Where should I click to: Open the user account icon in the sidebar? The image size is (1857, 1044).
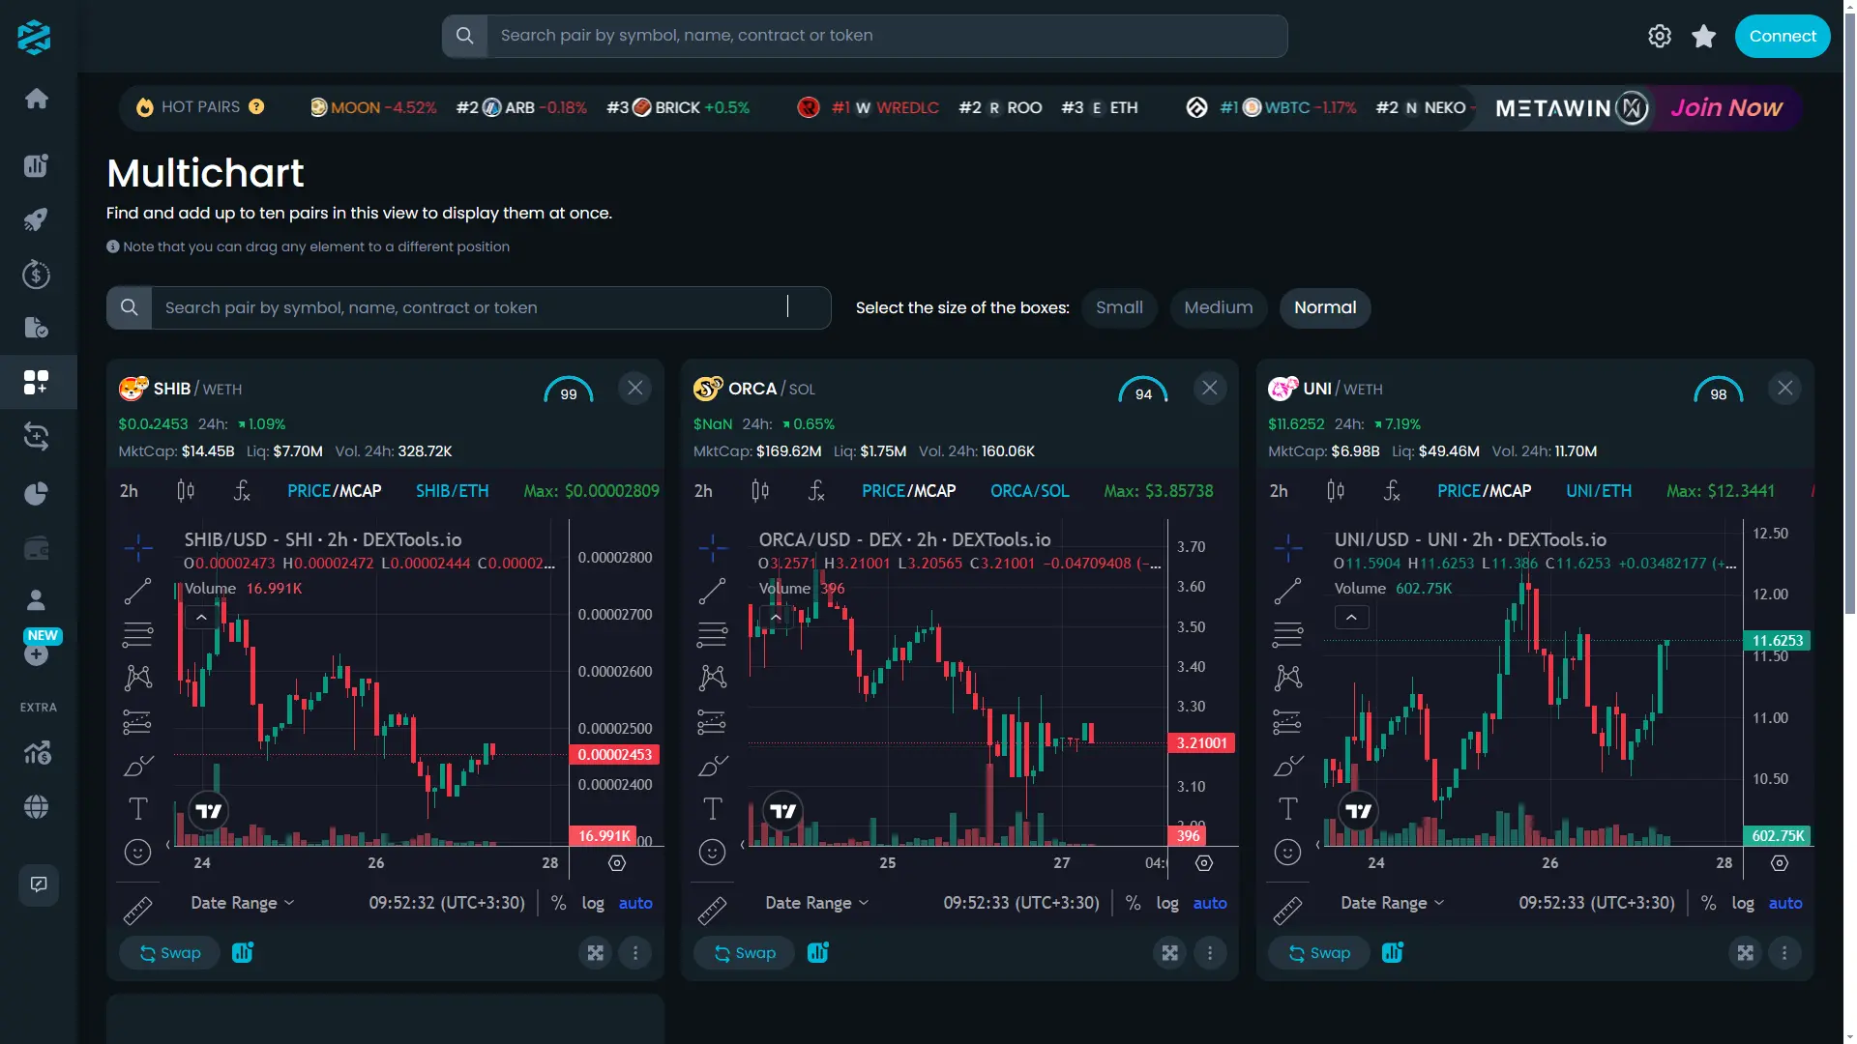click(x=36, y=600)
